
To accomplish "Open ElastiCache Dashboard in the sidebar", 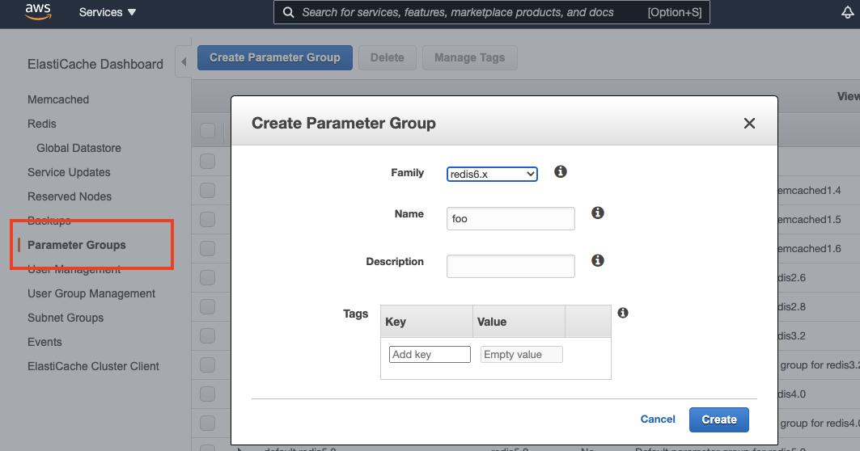I will point(95,64).
